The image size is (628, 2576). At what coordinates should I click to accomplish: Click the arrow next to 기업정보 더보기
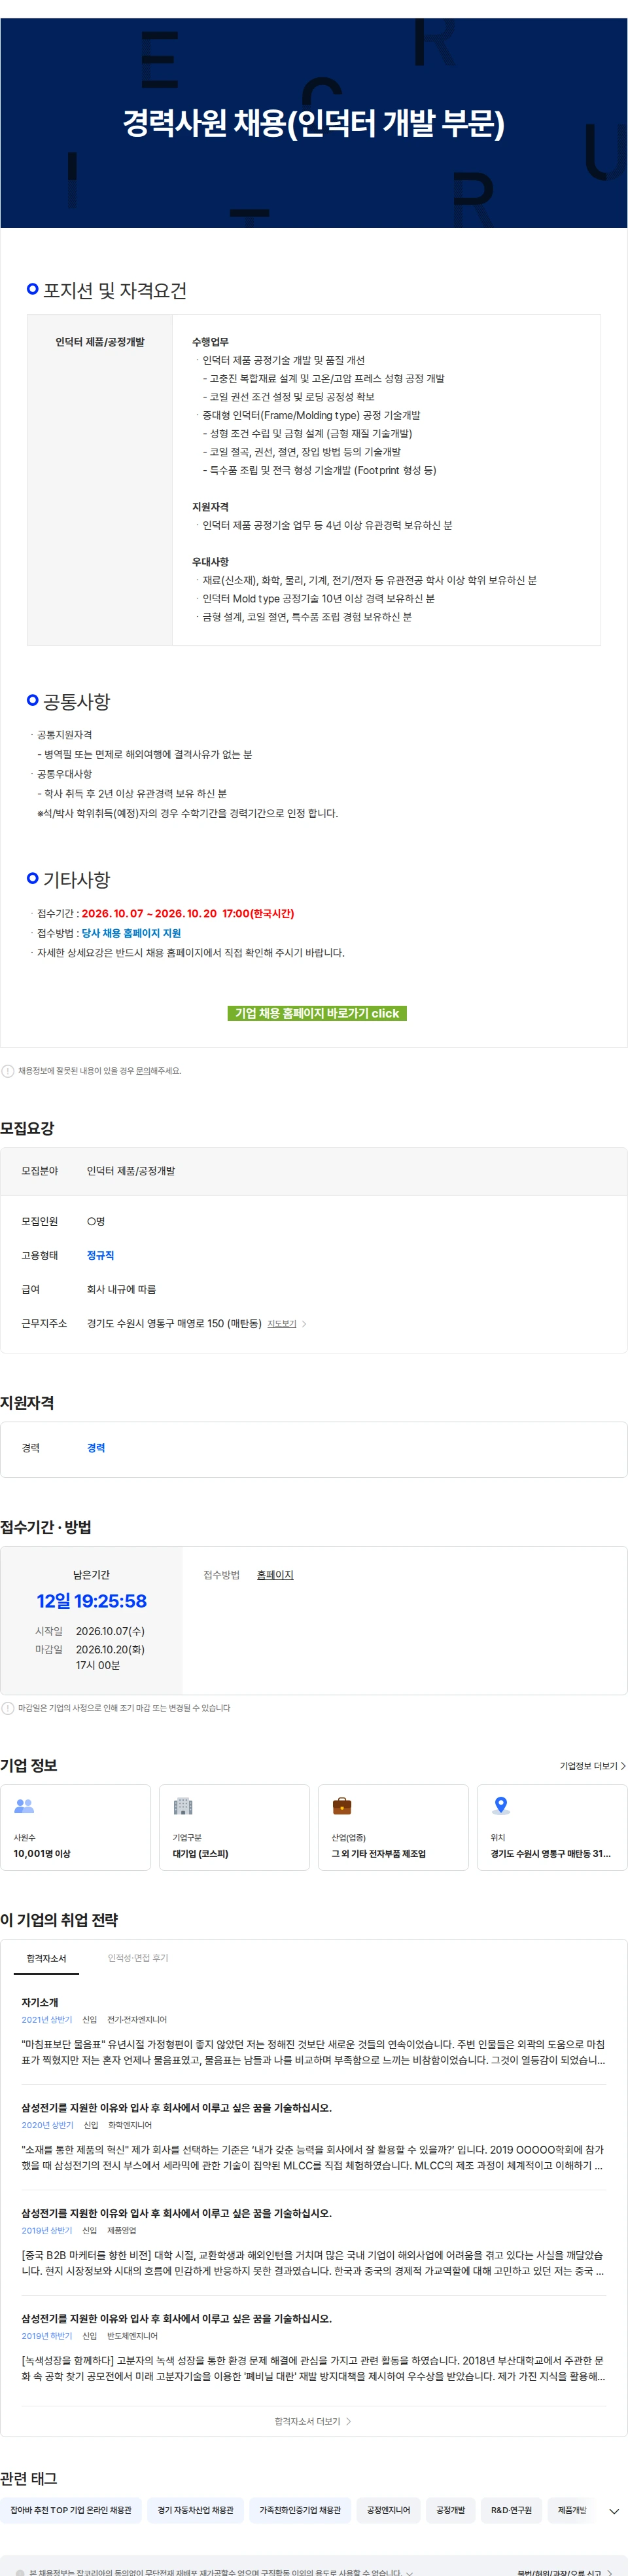click(623, 1766)
